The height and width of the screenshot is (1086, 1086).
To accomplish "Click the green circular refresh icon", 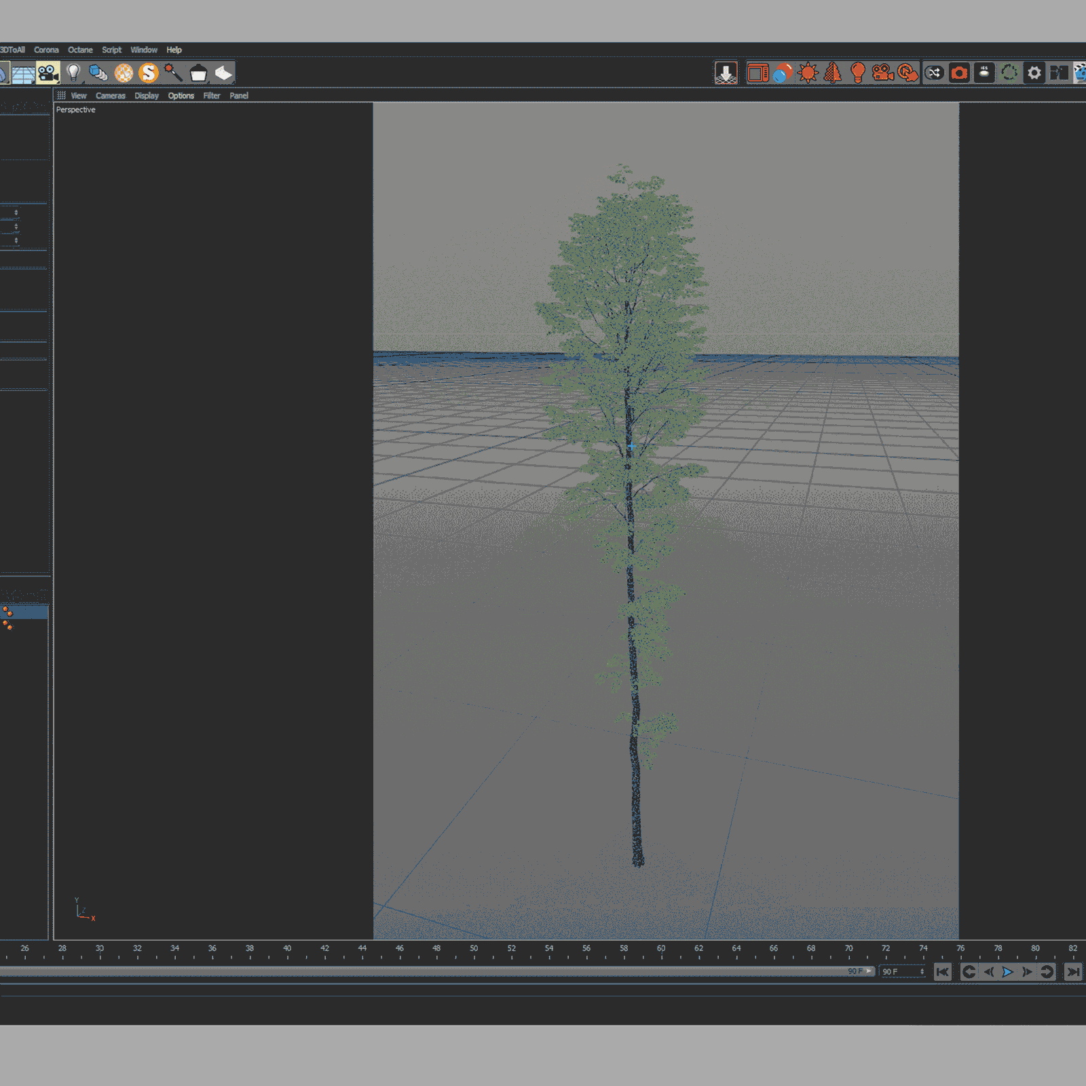I will click(x=1009, y=73).
